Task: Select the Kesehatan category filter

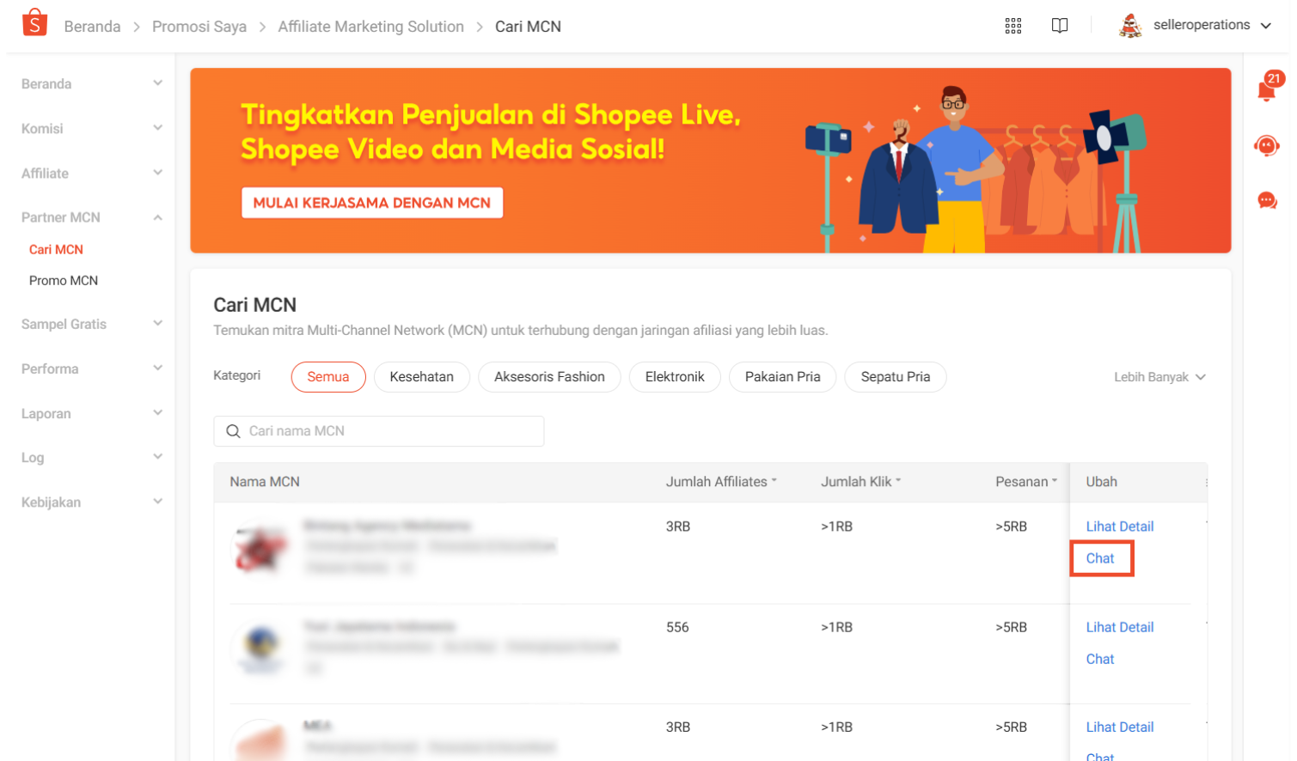Action: pos(421,376)
